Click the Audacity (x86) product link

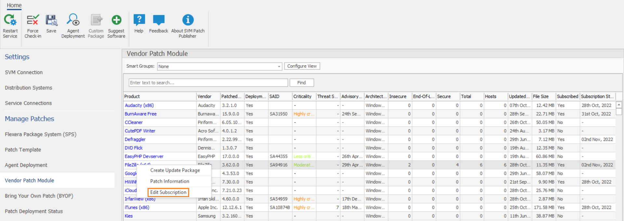tap(139, 105)
